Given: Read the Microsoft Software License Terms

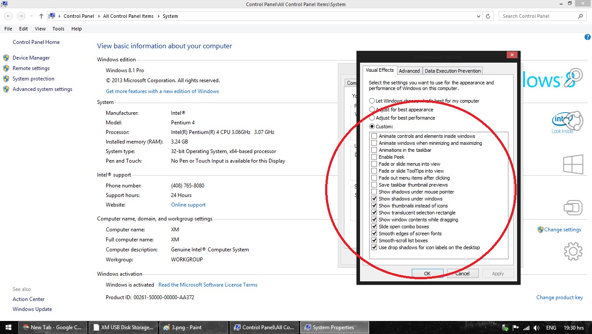Looking at the screenshot, I should [x=208, y=285].
